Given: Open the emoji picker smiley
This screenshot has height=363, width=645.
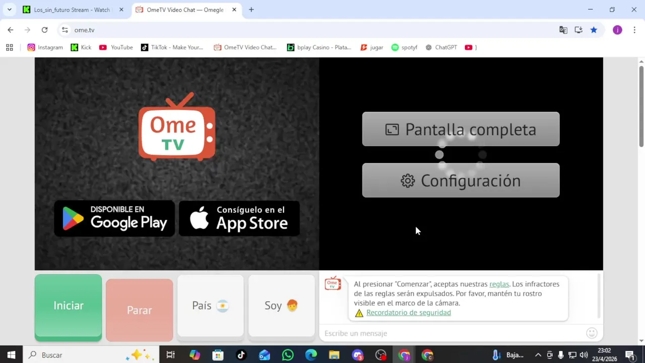Looking at the screenshot, I should tap(592, 333).
